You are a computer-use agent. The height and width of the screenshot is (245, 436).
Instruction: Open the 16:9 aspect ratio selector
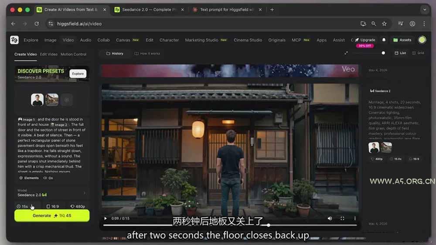pos(53,207)
